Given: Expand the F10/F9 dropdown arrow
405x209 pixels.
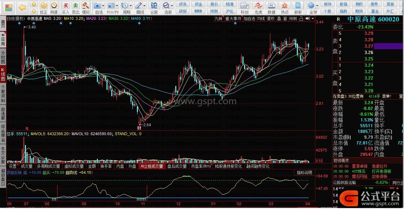Looking at the screenshot, I should [117, 6].
